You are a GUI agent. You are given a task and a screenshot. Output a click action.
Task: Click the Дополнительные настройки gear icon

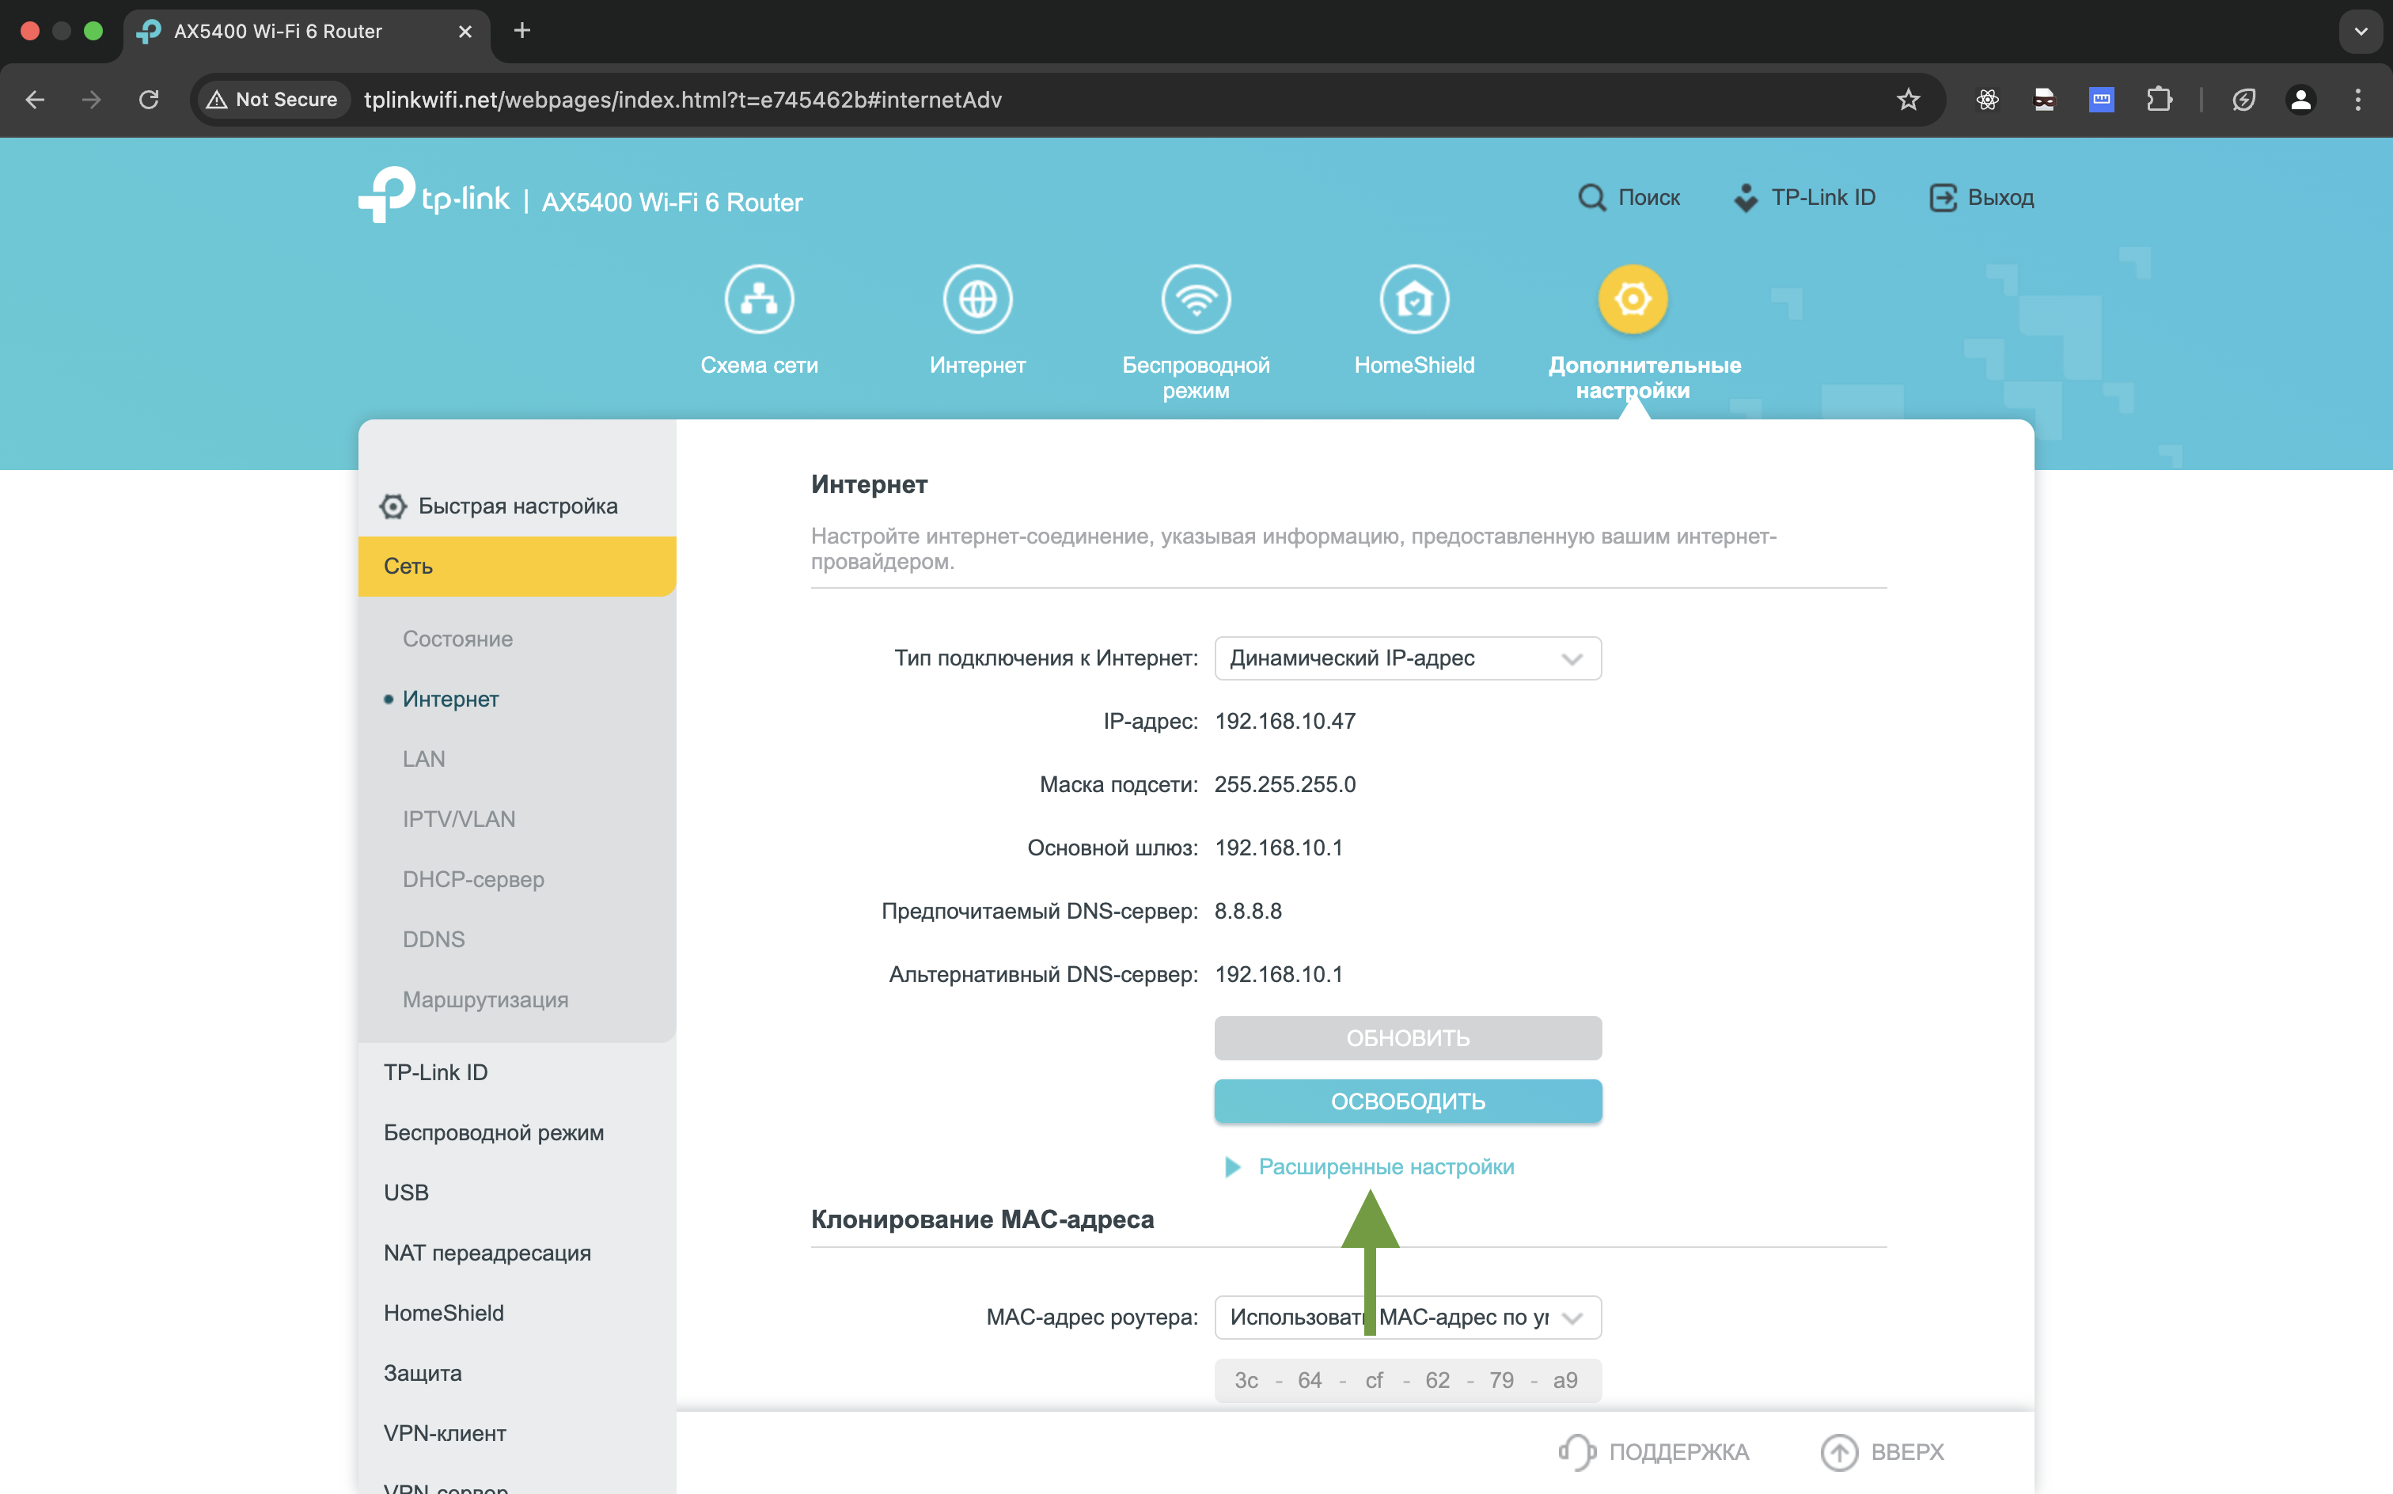(x=1633, y=298)
